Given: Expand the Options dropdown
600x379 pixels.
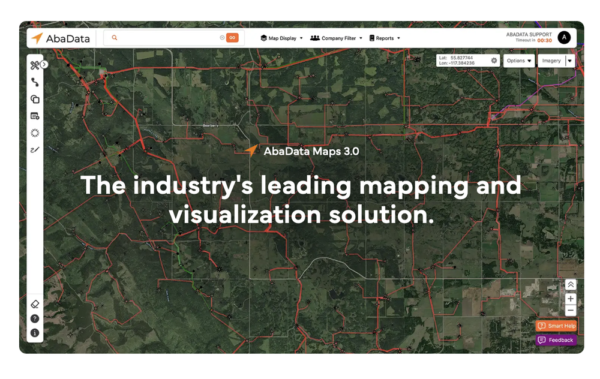Looking at the screenshot, I should 518,60.
